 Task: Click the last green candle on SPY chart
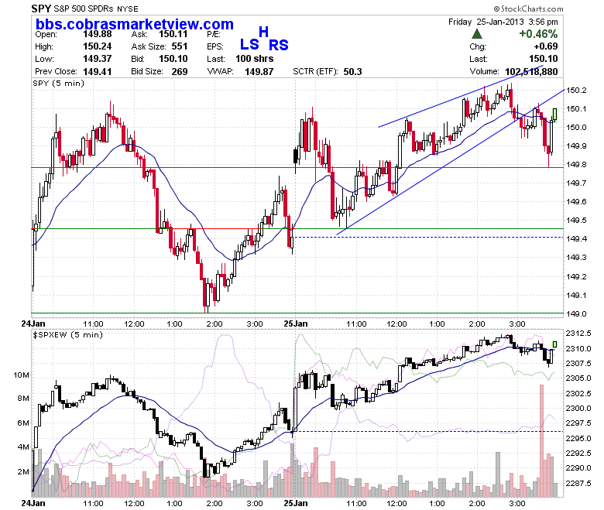(x=554, y=114)
